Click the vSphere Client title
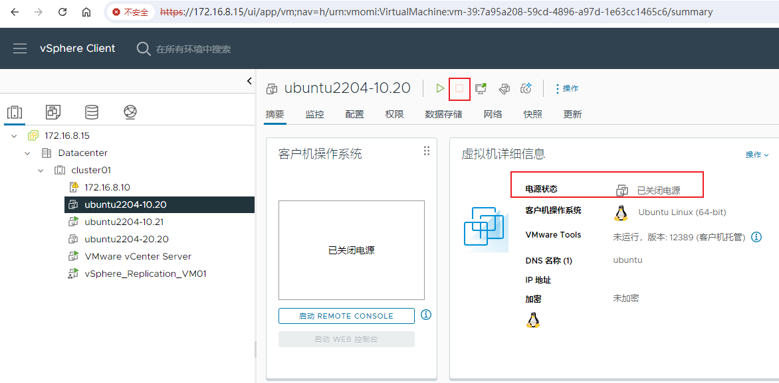The image size is (779, 383). tap(78, 48)
